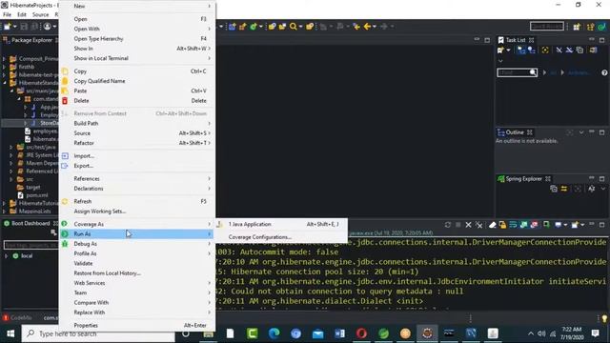Expand the target folder row
This screenshot has height=343, width=610.
(32, 187)
